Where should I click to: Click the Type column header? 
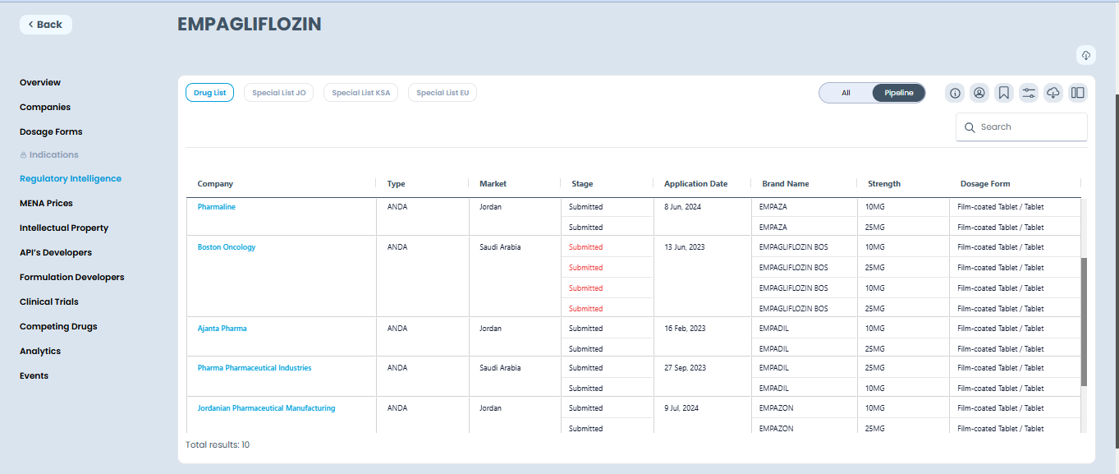(397, 184)
